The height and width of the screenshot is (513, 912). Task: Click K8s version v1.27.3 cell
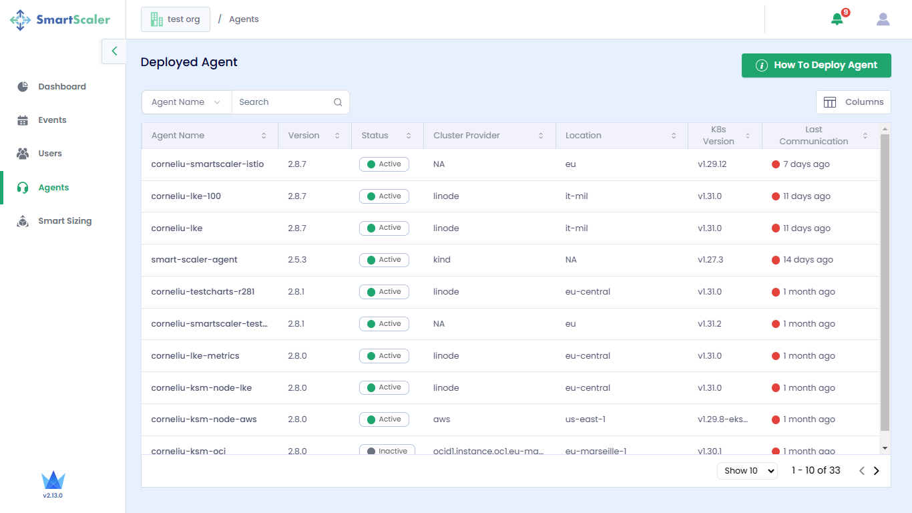(x=710, y=260)
